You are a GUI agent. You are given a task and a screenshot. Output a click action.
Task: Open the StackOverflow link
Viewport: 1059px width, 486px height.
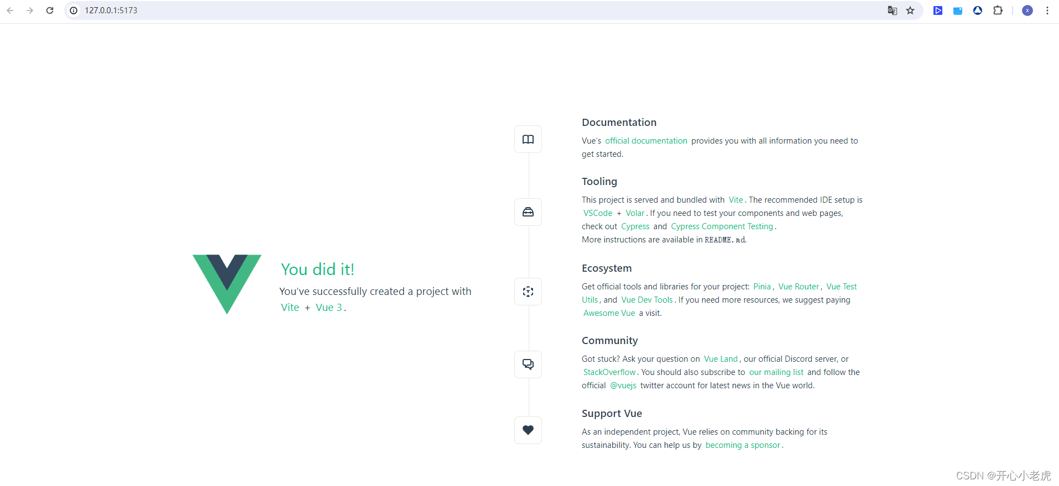coord(609,372)
